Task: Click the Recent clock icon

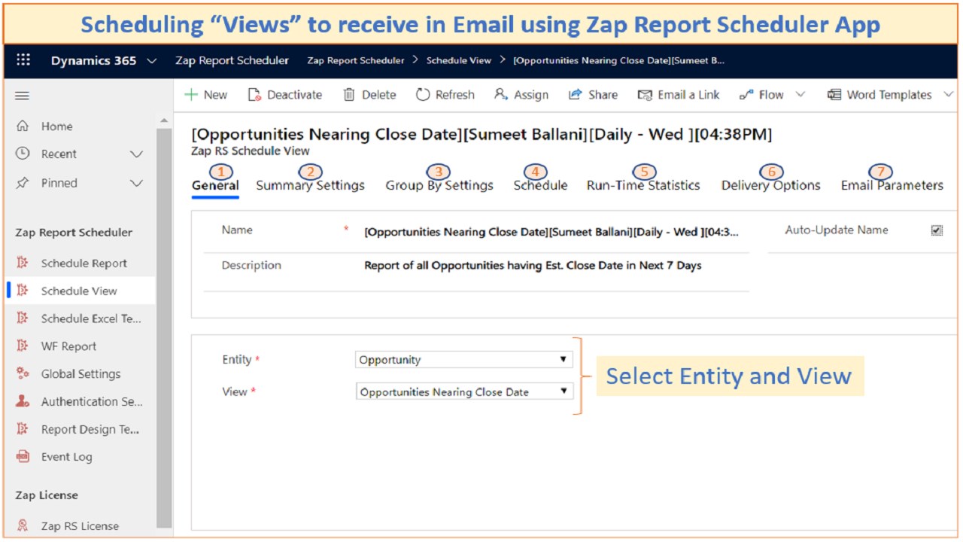Action: [x=23, y=154]
